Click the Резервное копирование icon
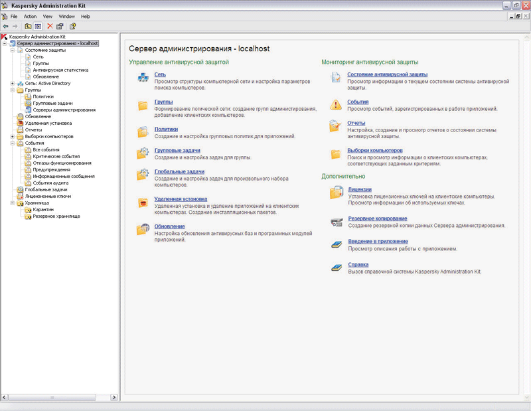531x411 pixels. coord(336,222)
